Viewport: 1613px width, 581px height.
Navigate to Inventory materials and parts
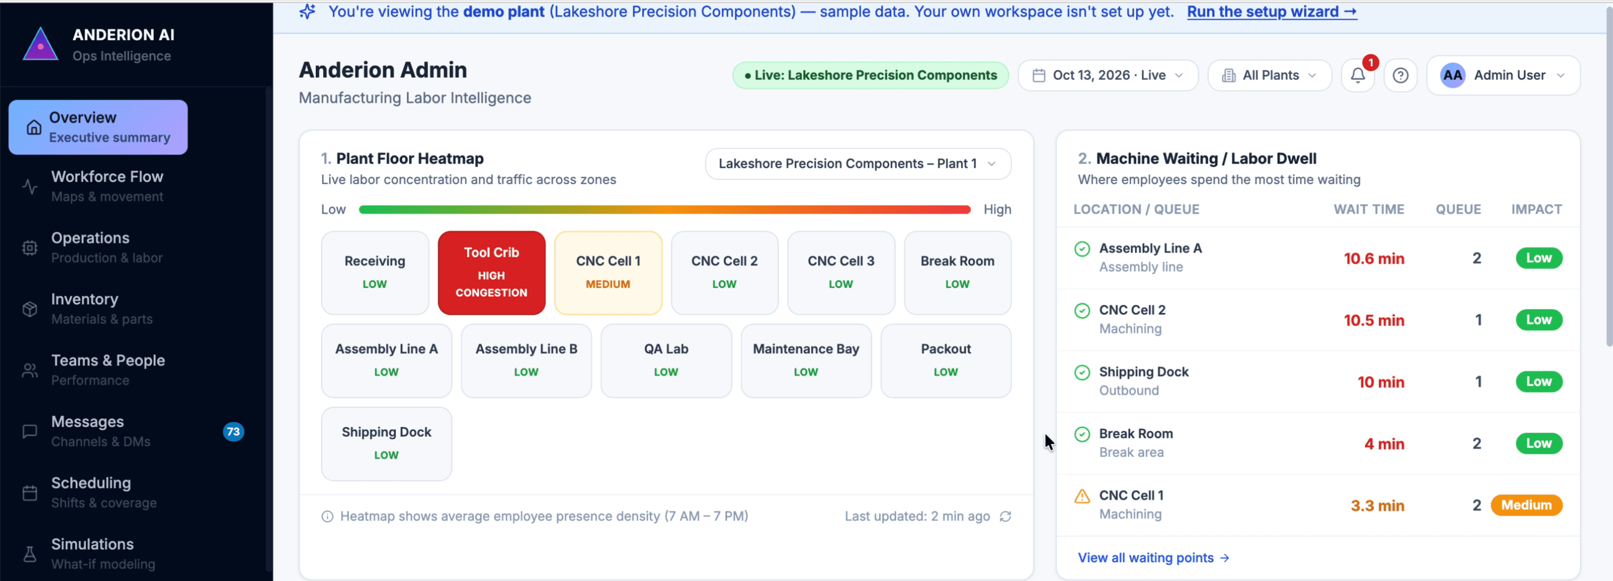[x=107, y=309]
